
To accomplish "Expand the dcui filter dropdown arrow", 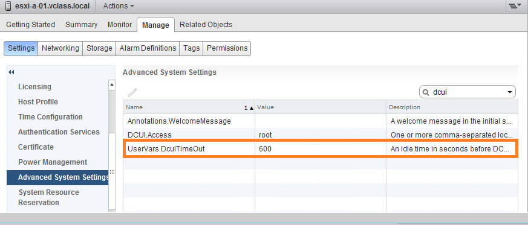I will coord(509,92).
